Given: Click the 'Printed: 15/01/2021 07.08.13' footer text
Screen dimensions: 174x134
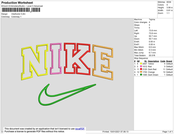Looking at the screenshot, I should tap(115, 132).
